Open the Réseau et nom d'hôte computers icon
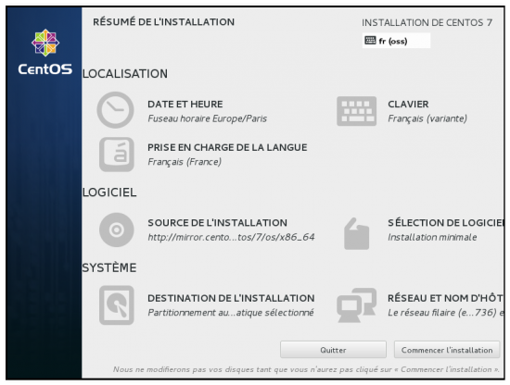 (356, 305)
